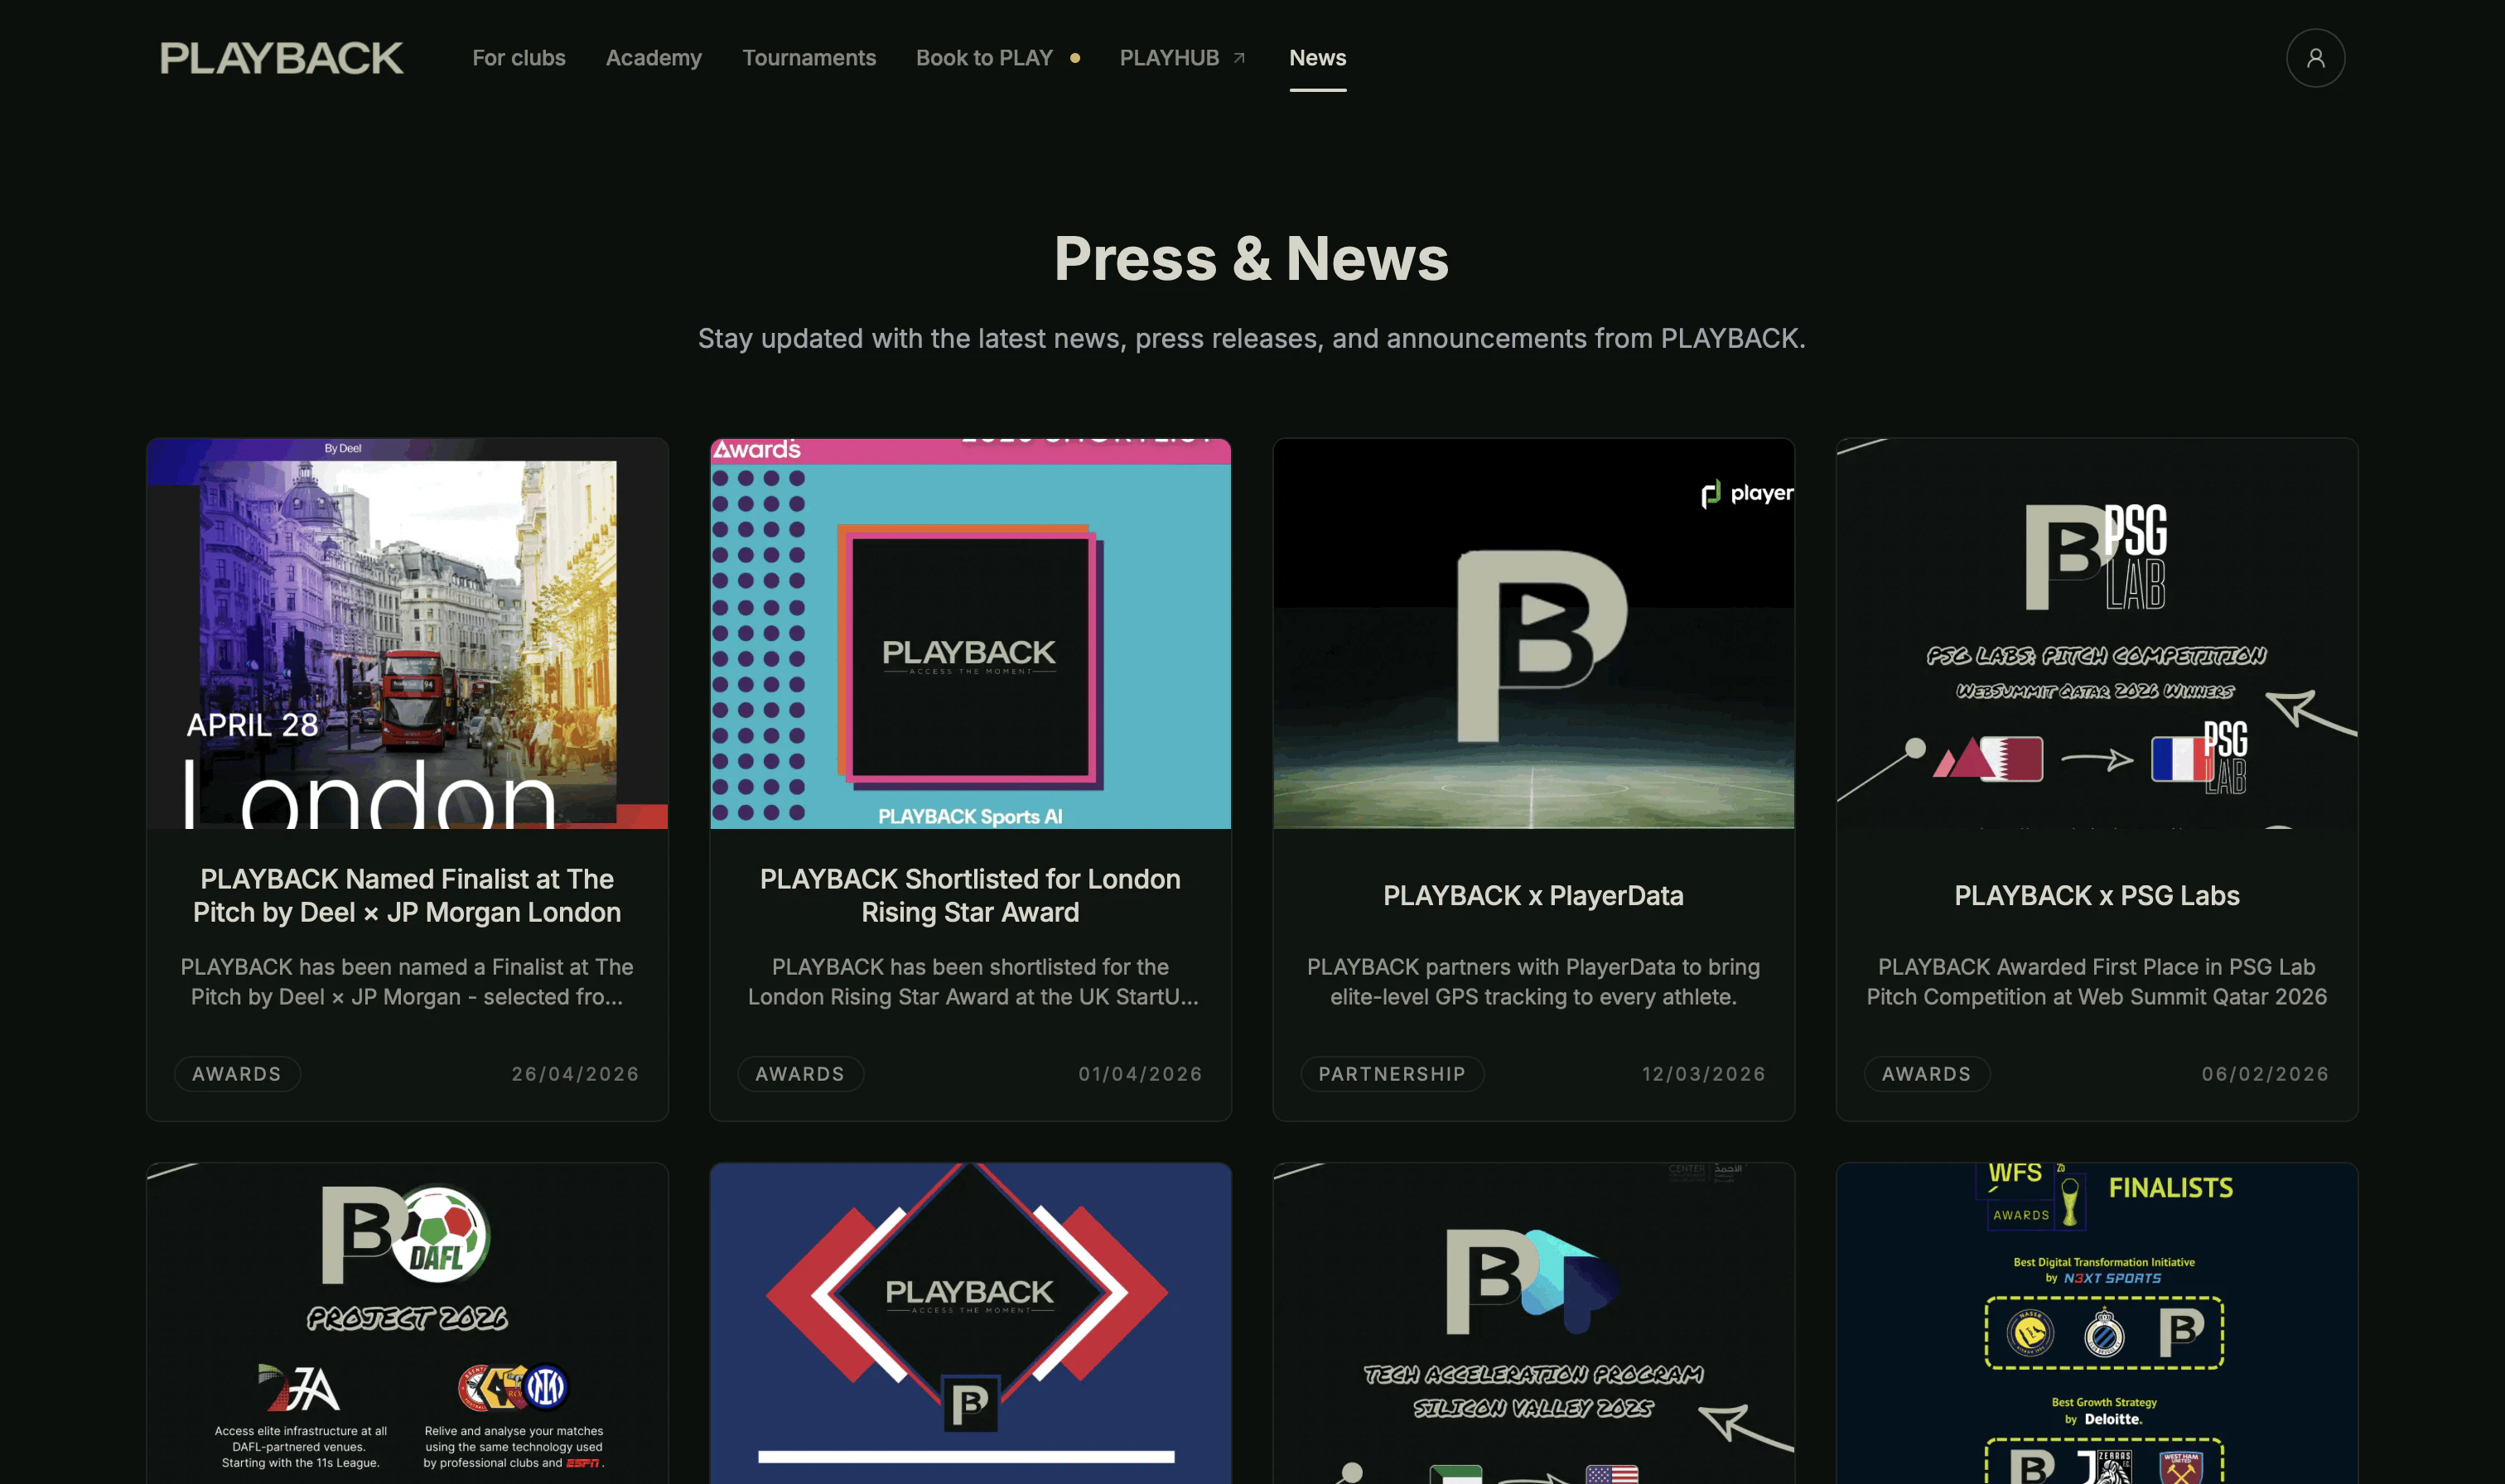The width and height of the screenshot is (2505, 1484).
Task: Go to Tournaments in navigation
Action: tap(808, 58)
